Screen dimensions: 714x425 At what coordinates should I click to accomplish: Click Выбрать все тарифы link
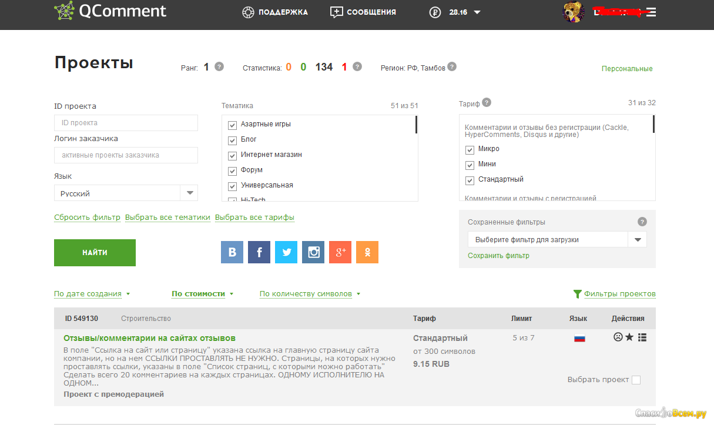(254, 217)
